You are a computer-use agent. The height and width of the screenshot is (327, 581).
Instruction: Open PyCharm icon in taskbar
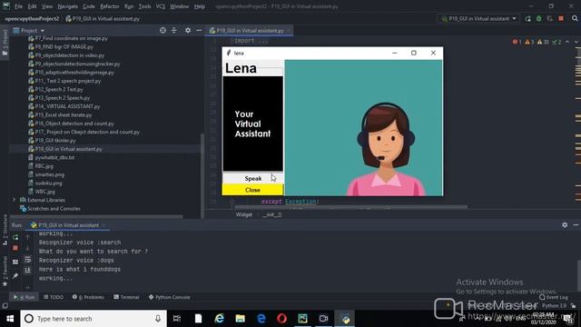pos(302,319)
